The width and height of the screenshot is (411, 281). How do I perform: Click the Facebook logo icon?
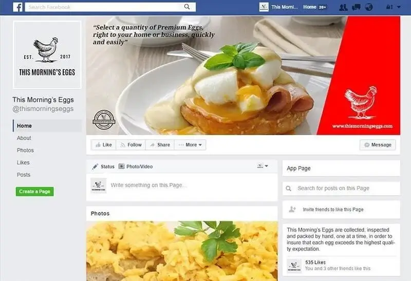click(17, 7)
